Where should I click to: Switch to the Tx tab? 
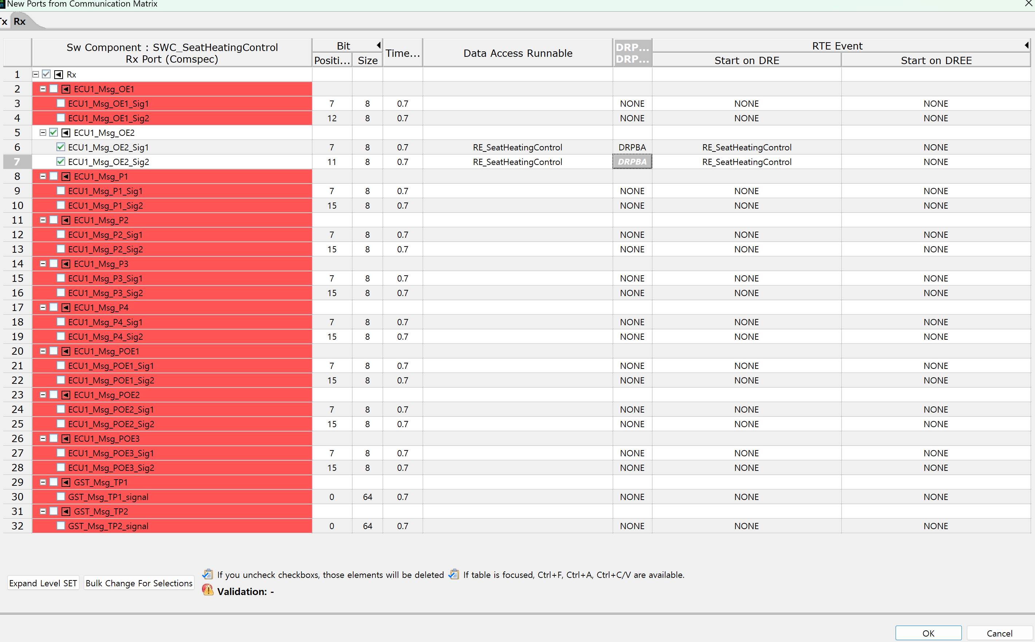(4, 21)
